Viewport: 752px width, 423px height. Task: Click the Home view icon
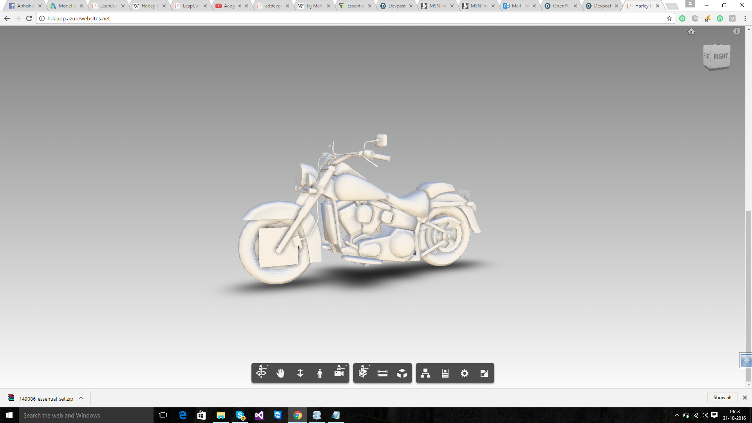point(691,31)
